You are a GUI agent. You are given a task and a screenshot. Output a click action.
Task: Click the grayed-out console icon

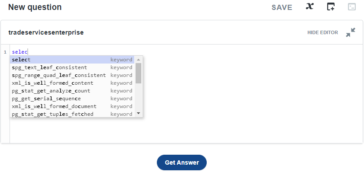[x=352, y=7]
